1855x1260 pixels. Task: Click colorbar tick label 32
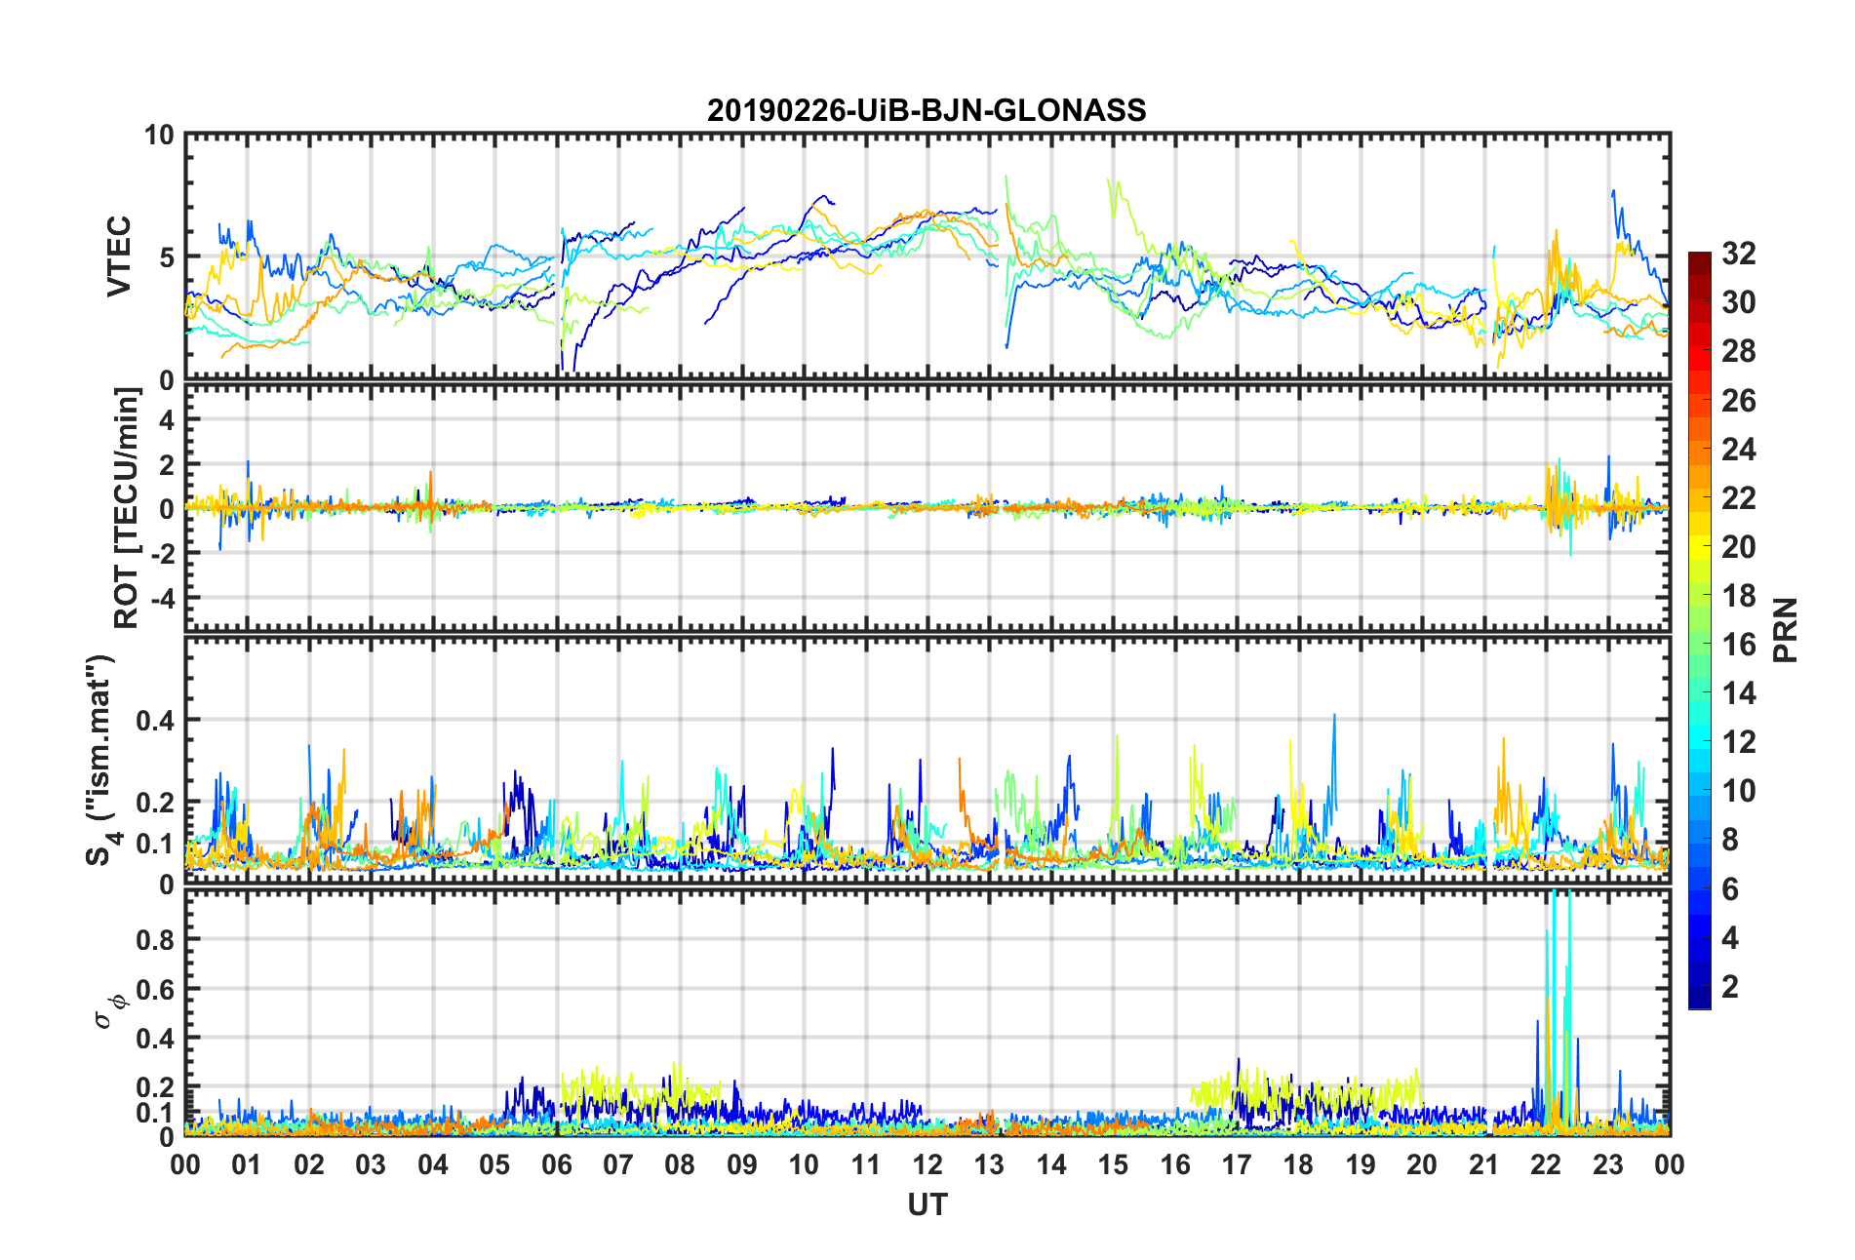[x=1738, y=254]
